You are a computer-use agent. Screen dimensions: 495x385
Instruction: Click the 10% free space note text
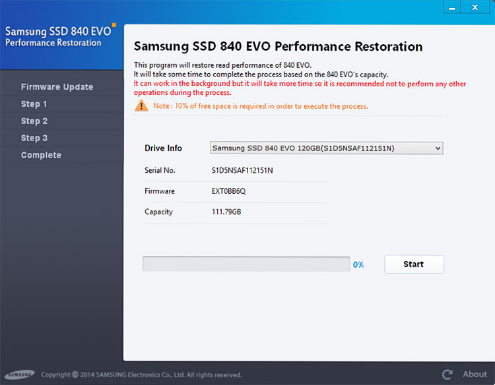(261, 106)
